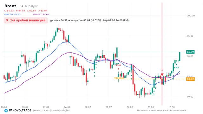Viewport: 203px width, 114px height.
Task: Click the 'PANOVQ_TRADE' channel name
Action: [20, 111]
